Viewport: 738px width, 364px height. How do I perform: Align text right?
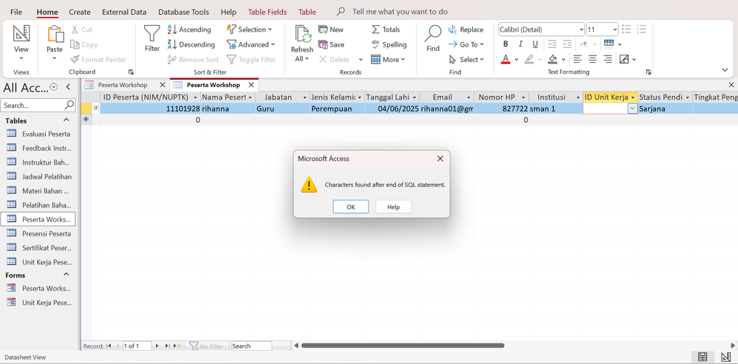608,59
